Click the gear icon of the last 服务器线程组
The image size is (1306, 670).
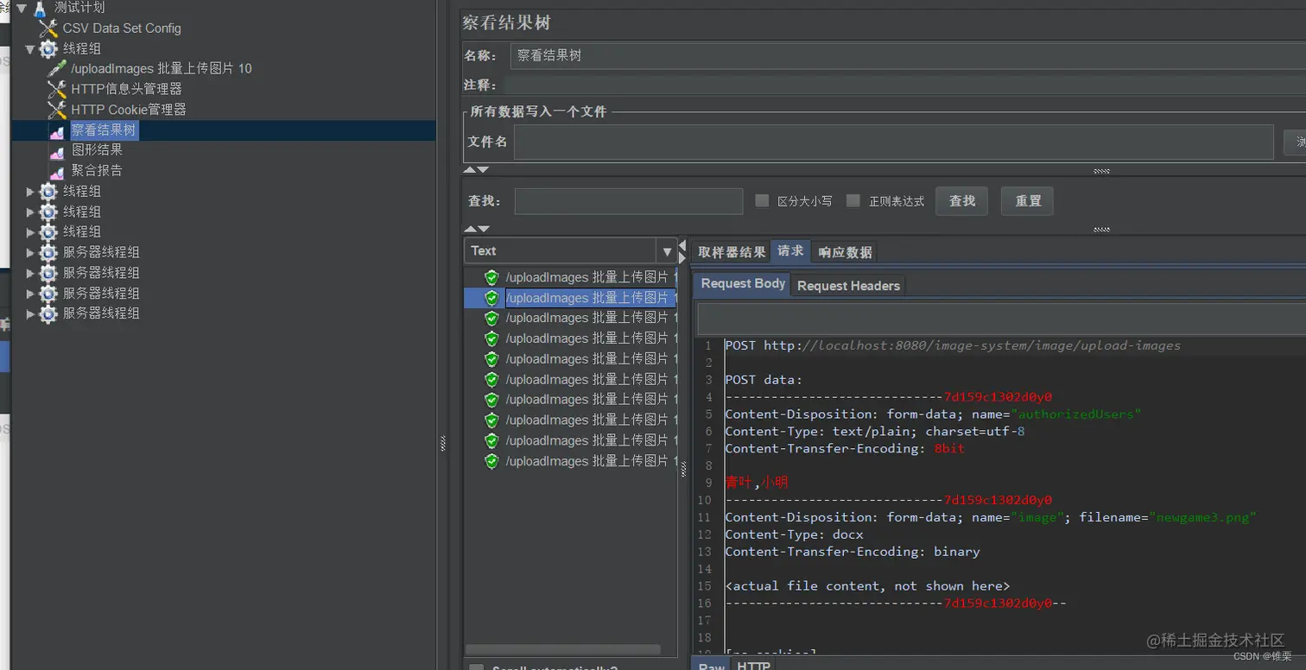tap(48, 313)
